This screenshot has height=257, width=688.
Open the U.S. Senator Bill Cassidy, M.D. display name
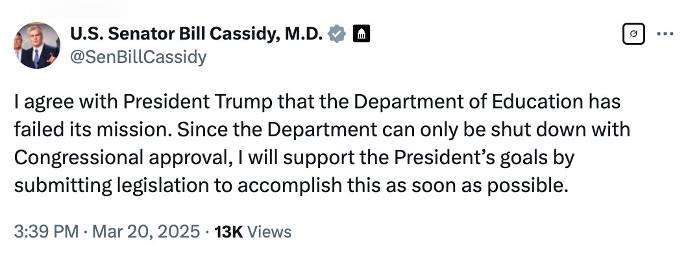197,34
